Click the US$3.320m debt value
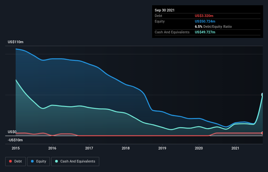Screen dimensions: 268x172 [204, 16]
